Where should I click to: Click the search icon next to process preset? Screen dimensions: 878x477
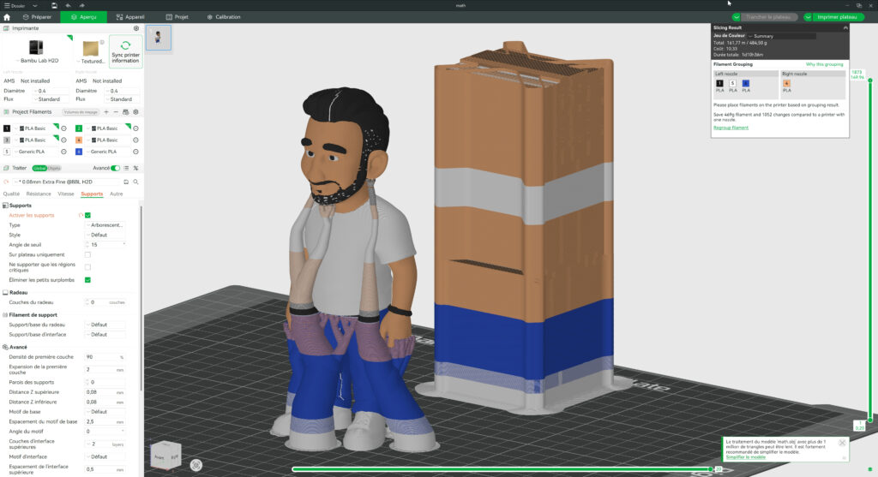coord(135,182)
